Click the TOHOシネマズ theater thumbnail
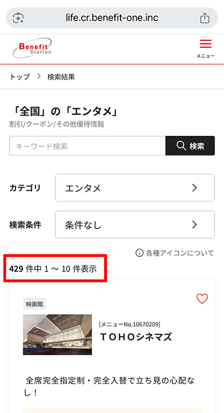This screenshot has height=413, width=224. (57, 334)
